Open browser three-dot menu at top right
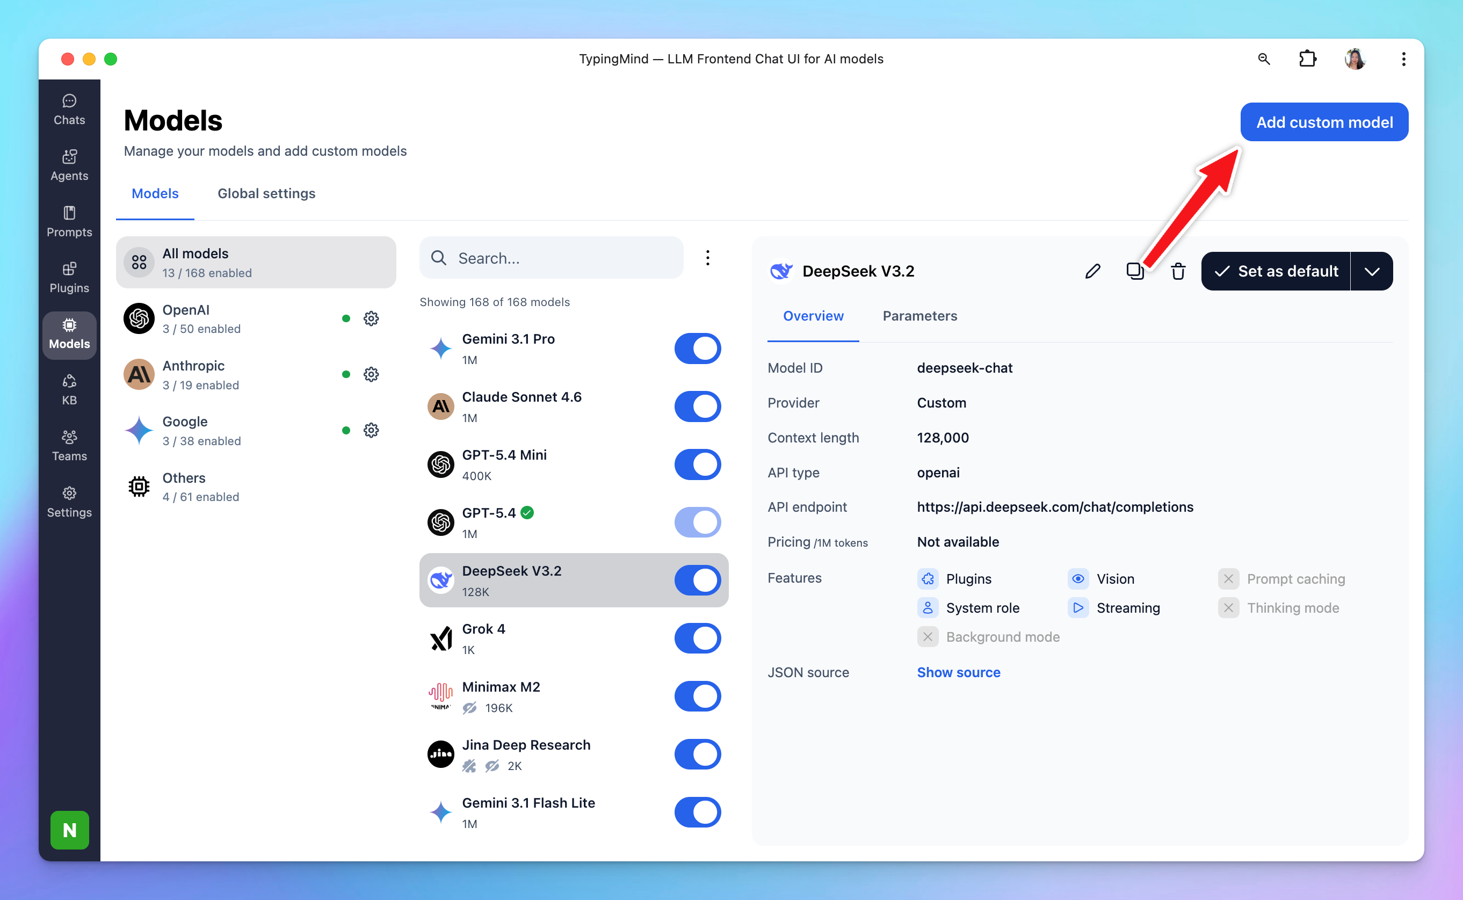The image size is (1463, 900). [x=1403, y=59]
